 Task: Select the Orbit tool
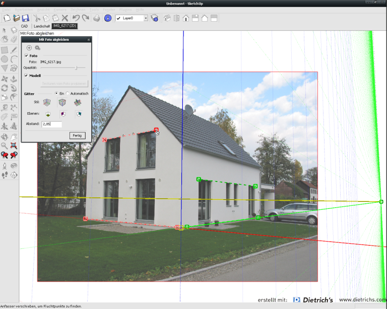[5, 136]
